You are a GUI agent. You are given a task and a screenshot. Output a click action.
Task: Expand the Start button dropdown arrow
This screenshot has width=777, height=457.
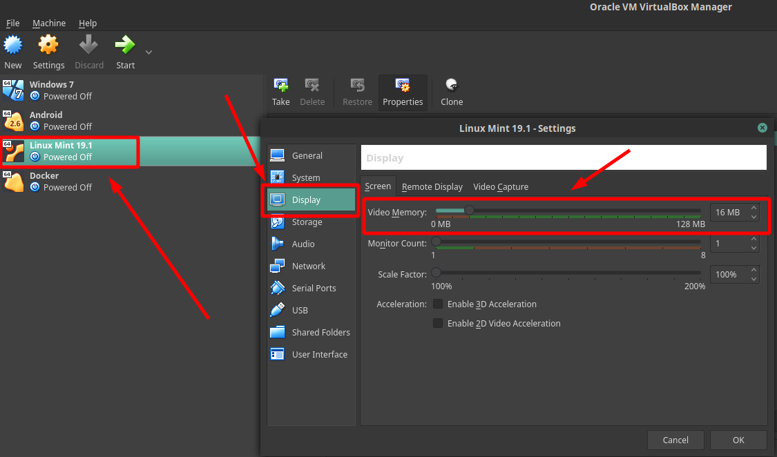coord(148,52)
